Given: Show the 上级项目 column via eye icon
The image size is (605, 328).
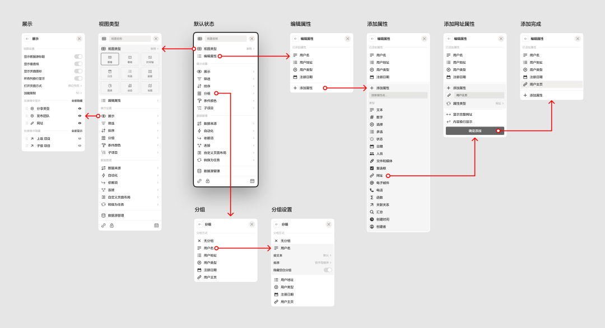Looking at the screenshot, I should click(80, 138).
